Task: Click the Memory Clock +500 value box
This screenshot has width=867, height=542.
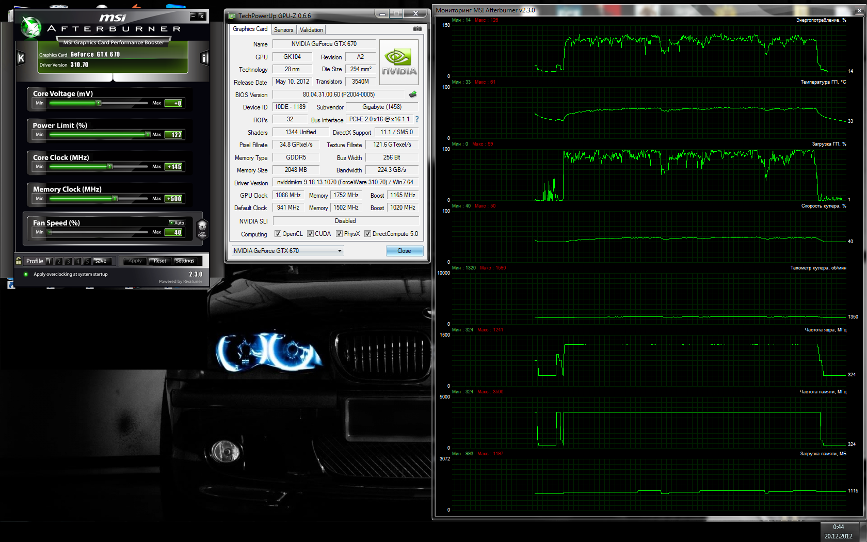Action: point(174,199)
